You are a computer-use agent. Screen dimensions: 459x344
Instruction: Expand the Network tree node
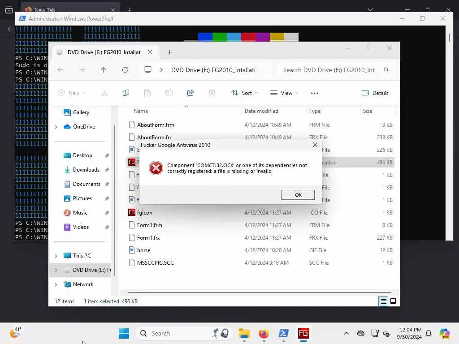coord(56,284)
